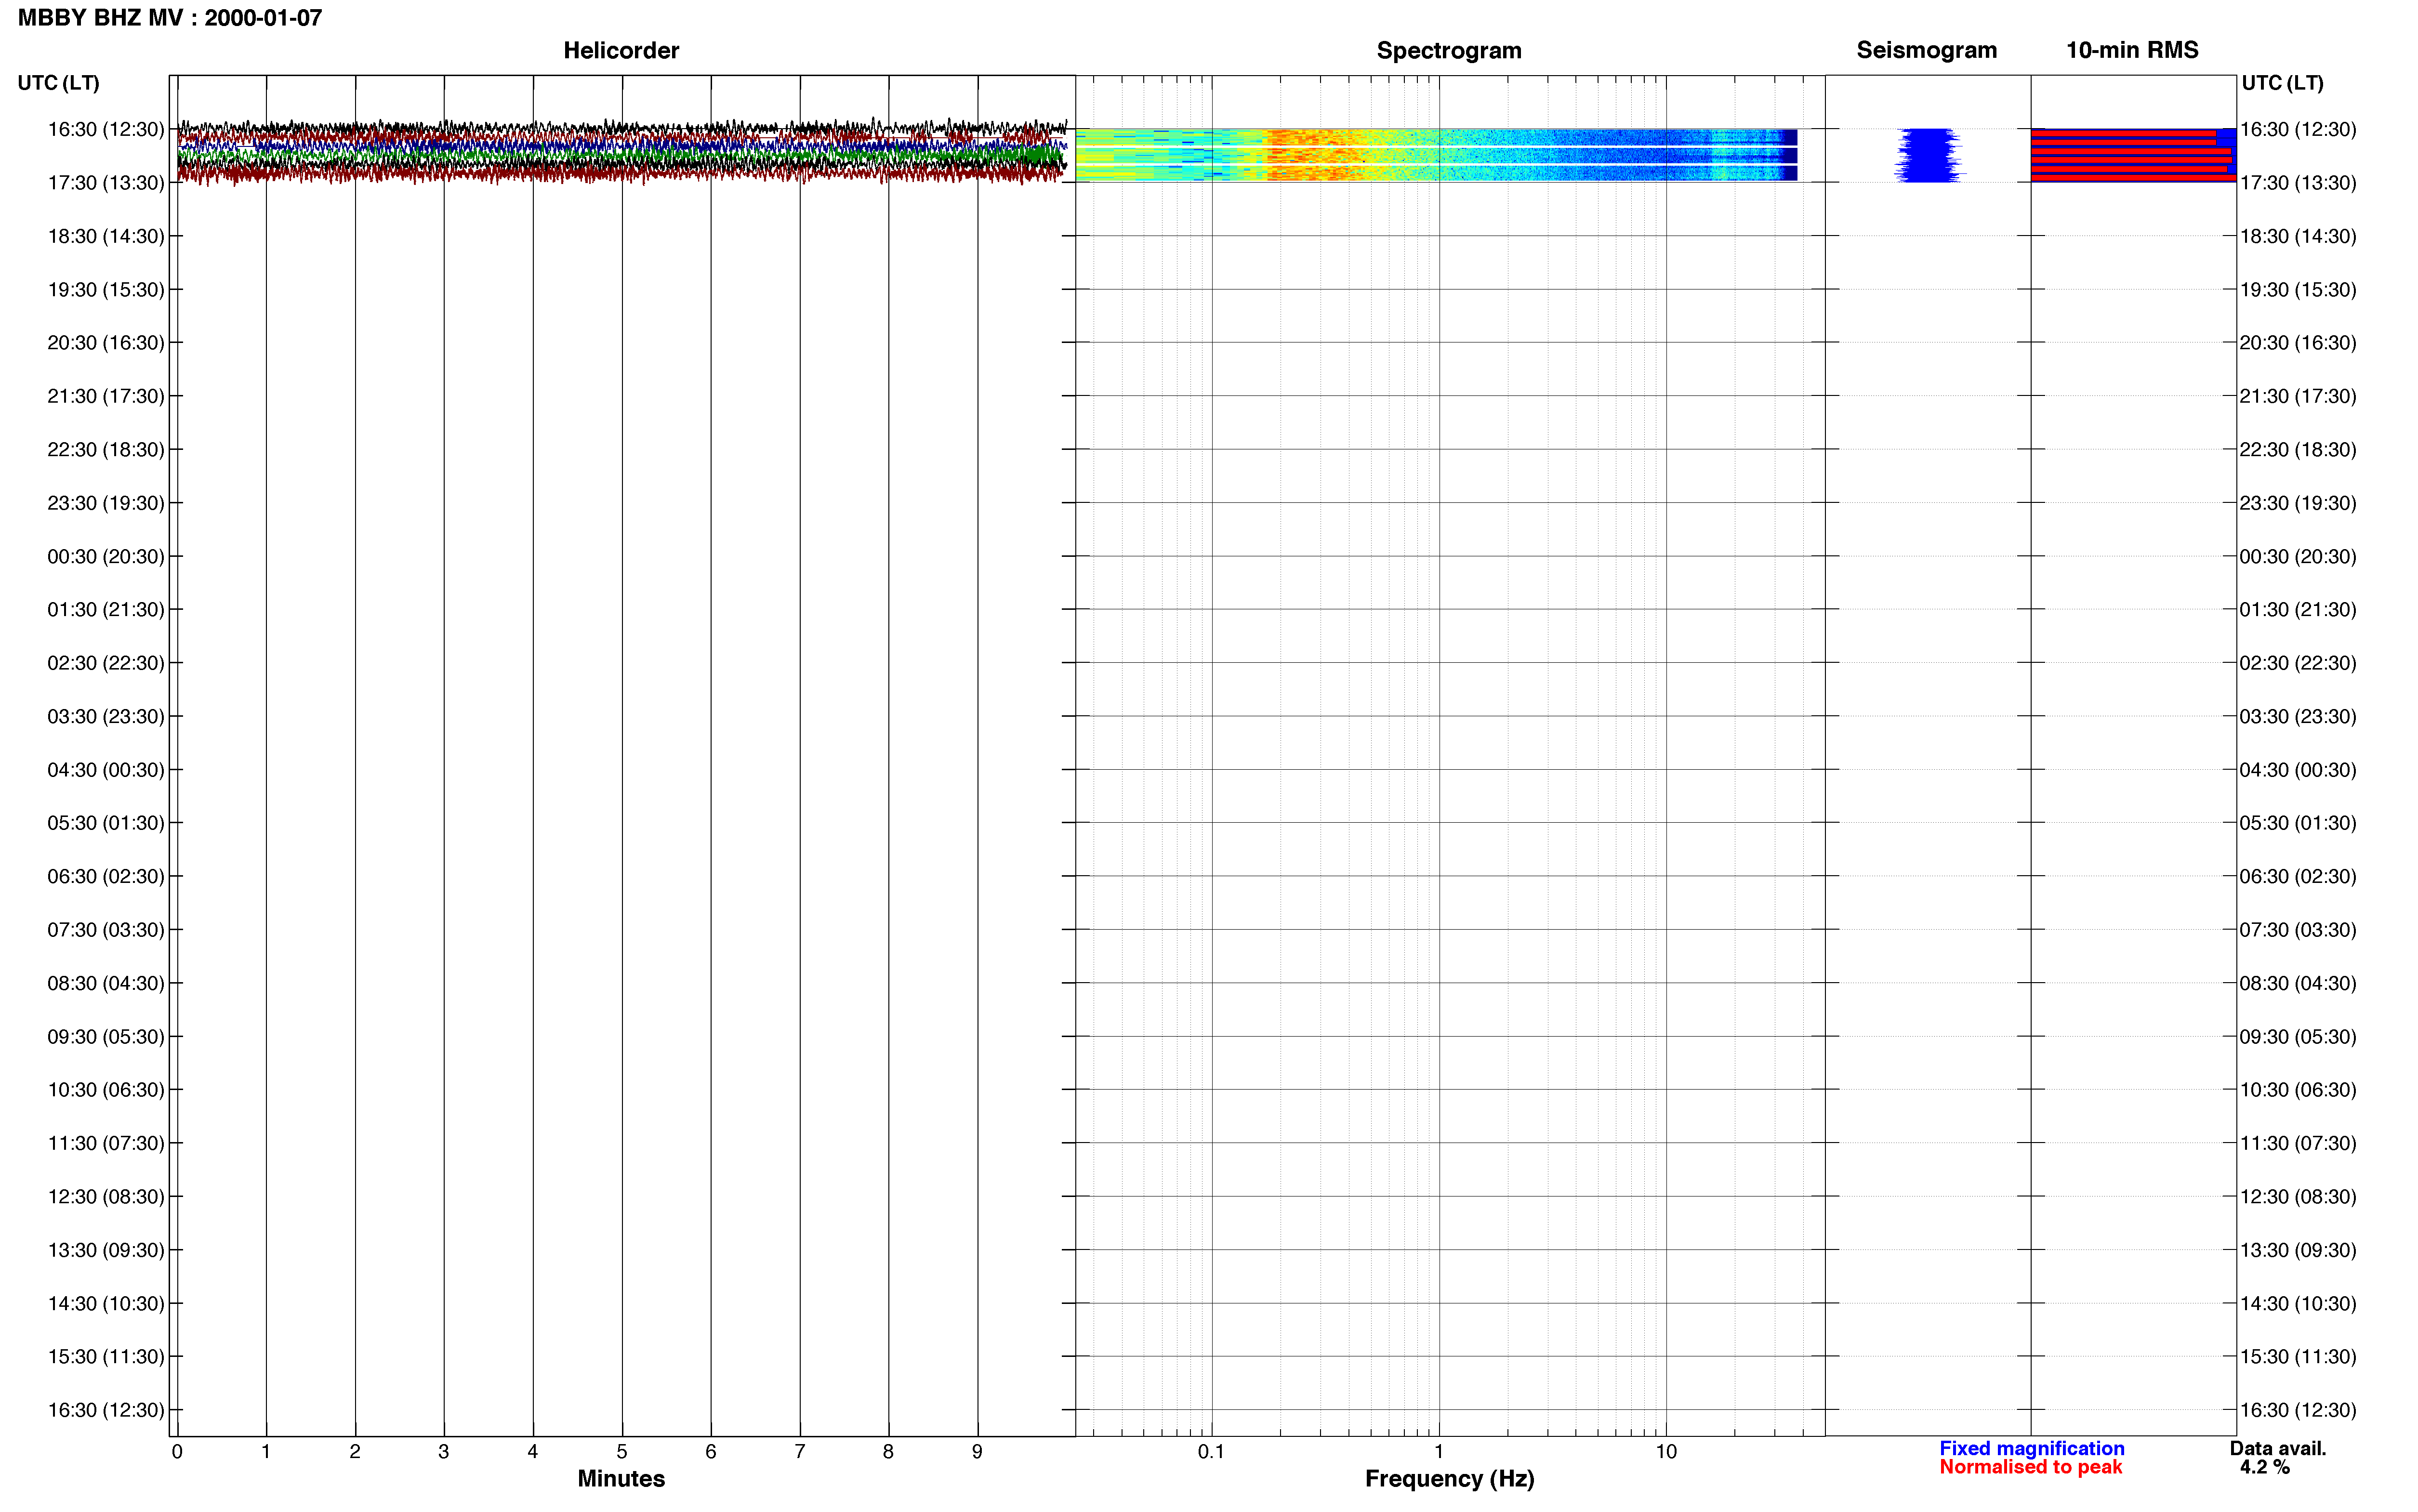Viewport: 2418px width, 1512px height.
Task: Click the minute tick label 7
Action: [x=800, y=1451]
